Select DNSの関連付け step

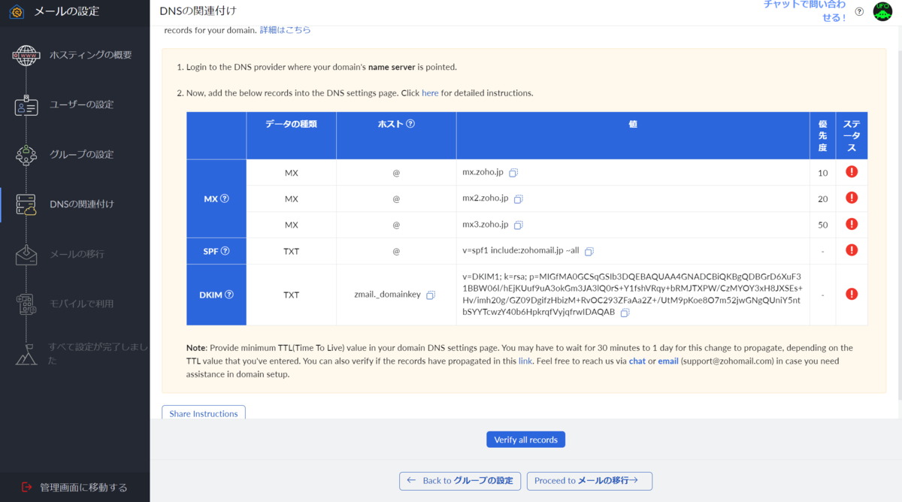[82, 204]
